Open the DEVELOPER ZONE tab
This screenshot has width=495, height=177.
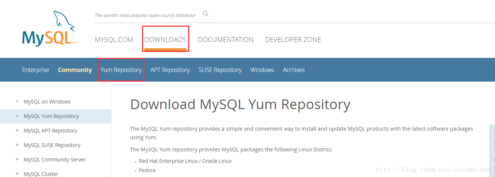pyautogui.click(x=293, y=40)
